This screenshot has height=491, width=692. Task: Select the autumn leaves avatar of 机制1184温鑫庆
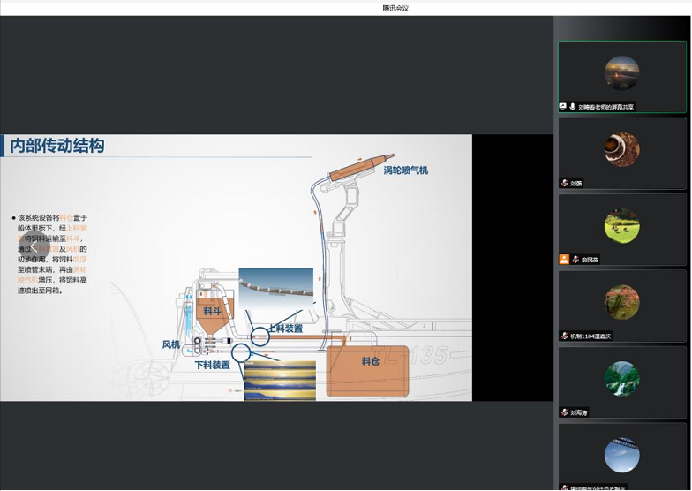click(621, 302)
